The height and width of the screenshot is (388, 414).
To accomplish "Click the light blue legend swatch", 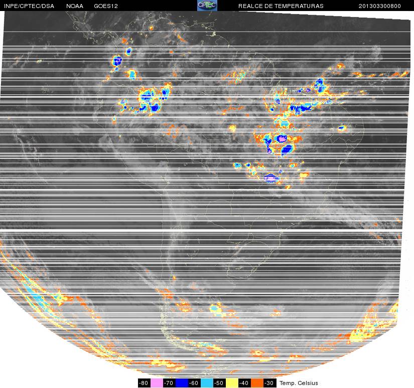I will pyautogui.click(x=207, y=383).
